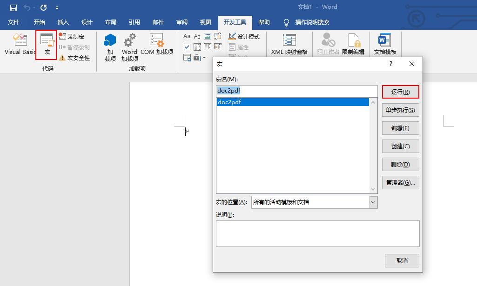Viewport: 477px width, 286px height.
Task: Click the 宏 (Macros) icon
Action: [46, 44]
